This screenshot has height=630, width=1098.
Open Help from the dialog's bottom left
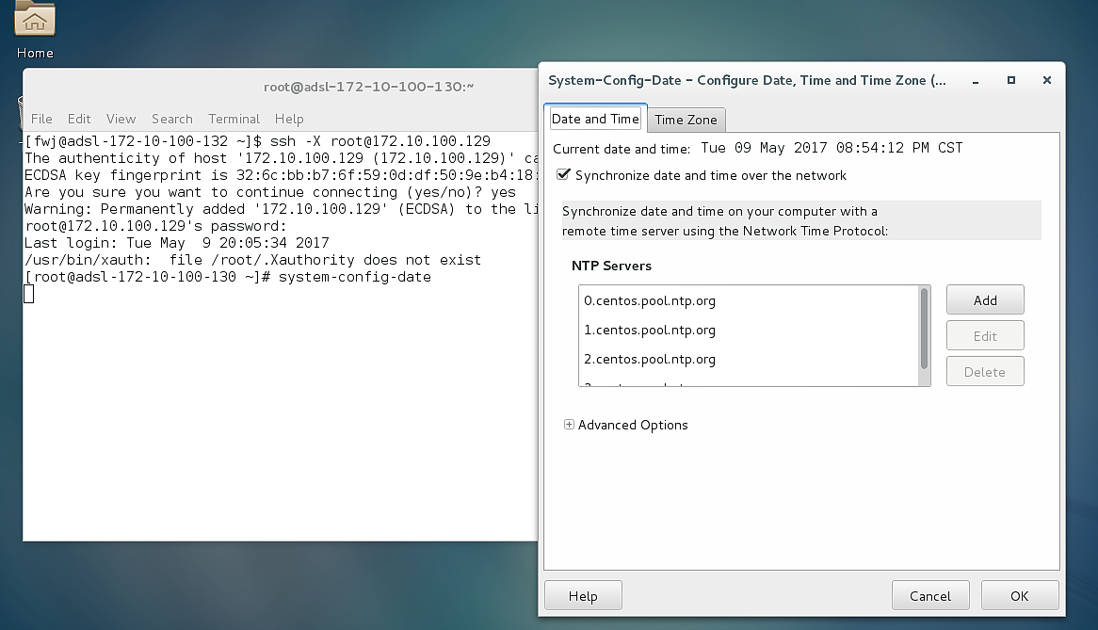click(x=583, y=595)
